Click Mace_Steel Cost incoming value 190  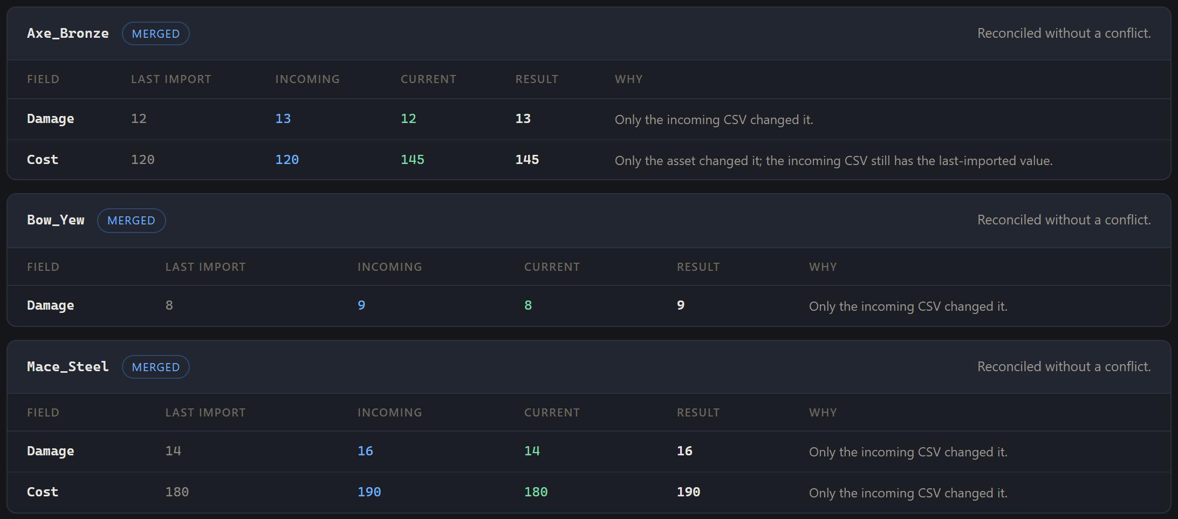pos(369,492)
